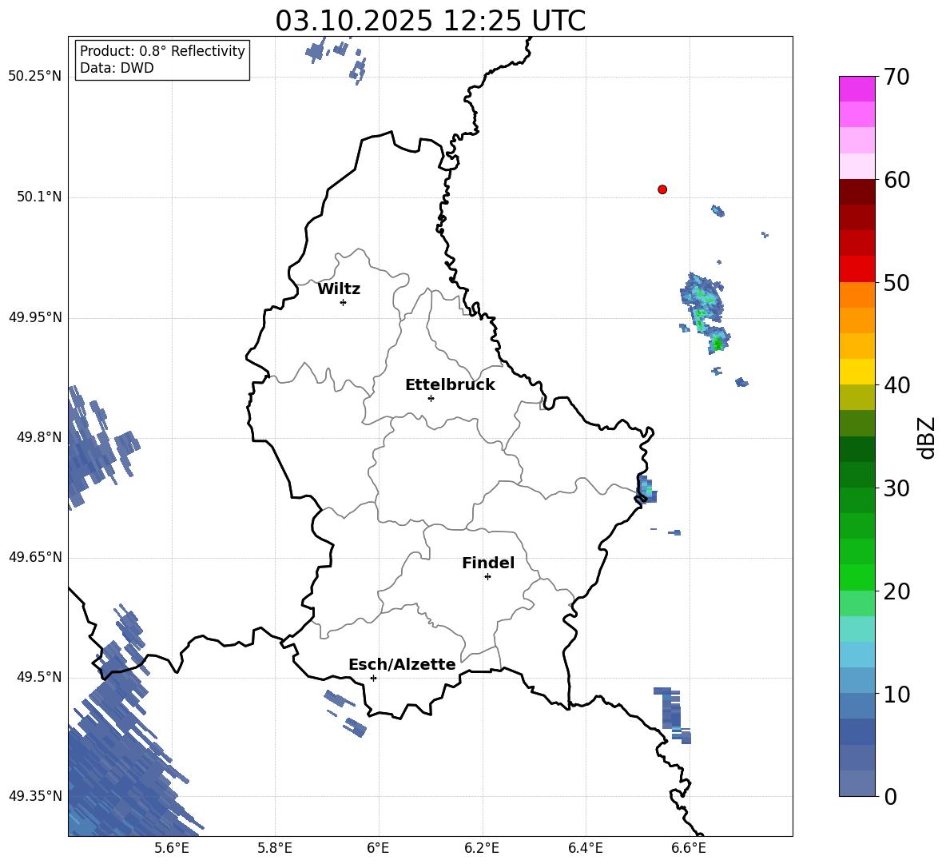Click the Wiltz station label
The width and height of the screenshot is (946, 864).
pos(339,289)
